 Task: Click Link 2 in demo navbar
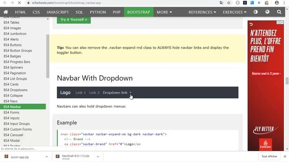(94, 93)
